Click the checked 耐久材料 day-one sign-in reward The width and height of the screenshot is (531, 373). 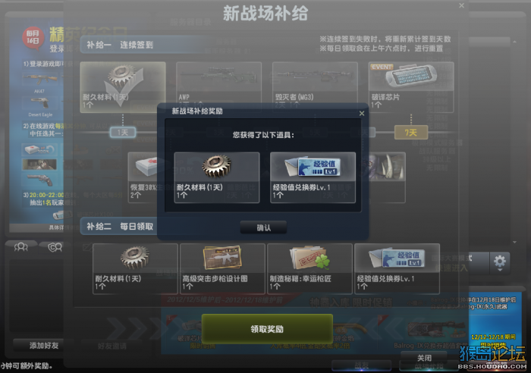(123, 86)
